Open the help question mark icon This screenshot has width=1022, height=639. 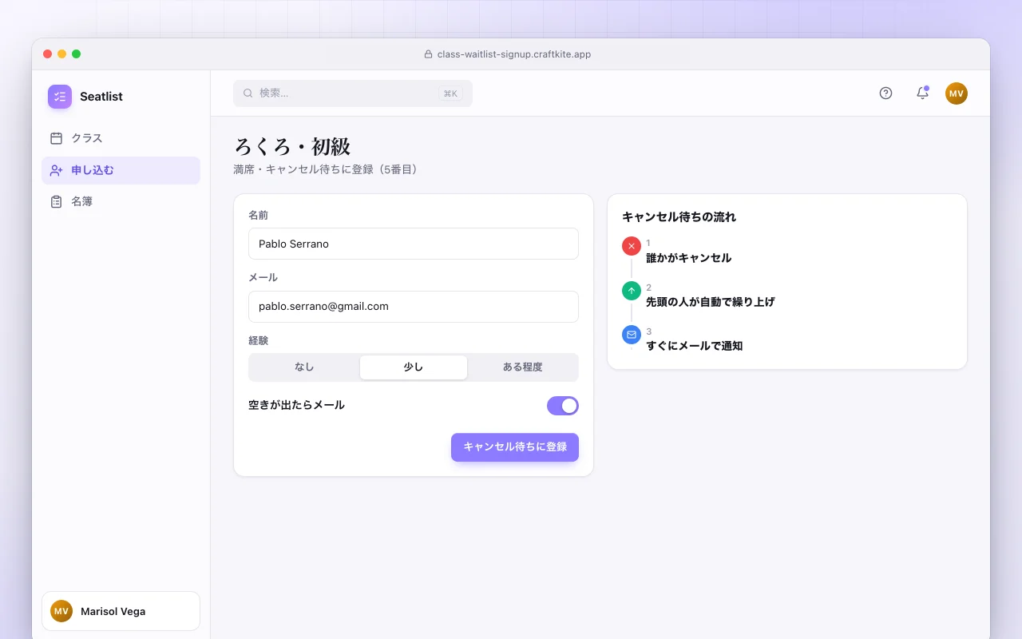885,93
